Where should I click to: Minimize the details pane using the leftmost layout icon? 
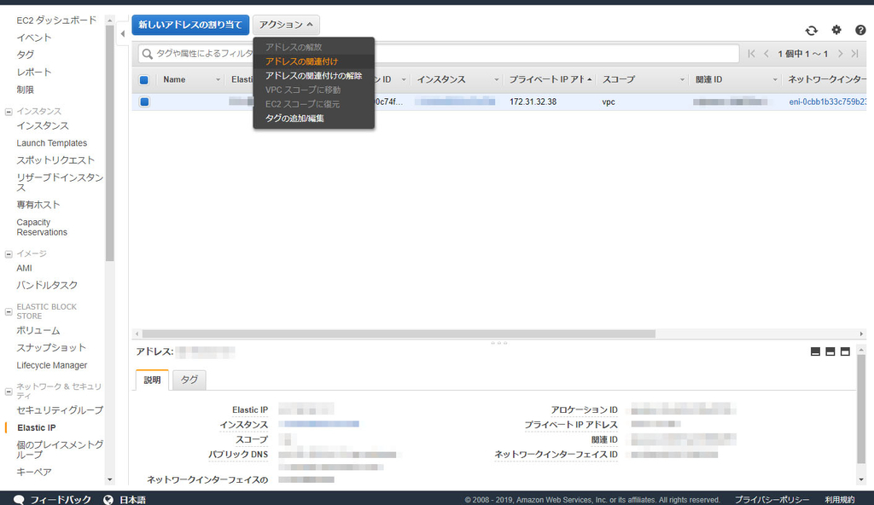[815, 351]
